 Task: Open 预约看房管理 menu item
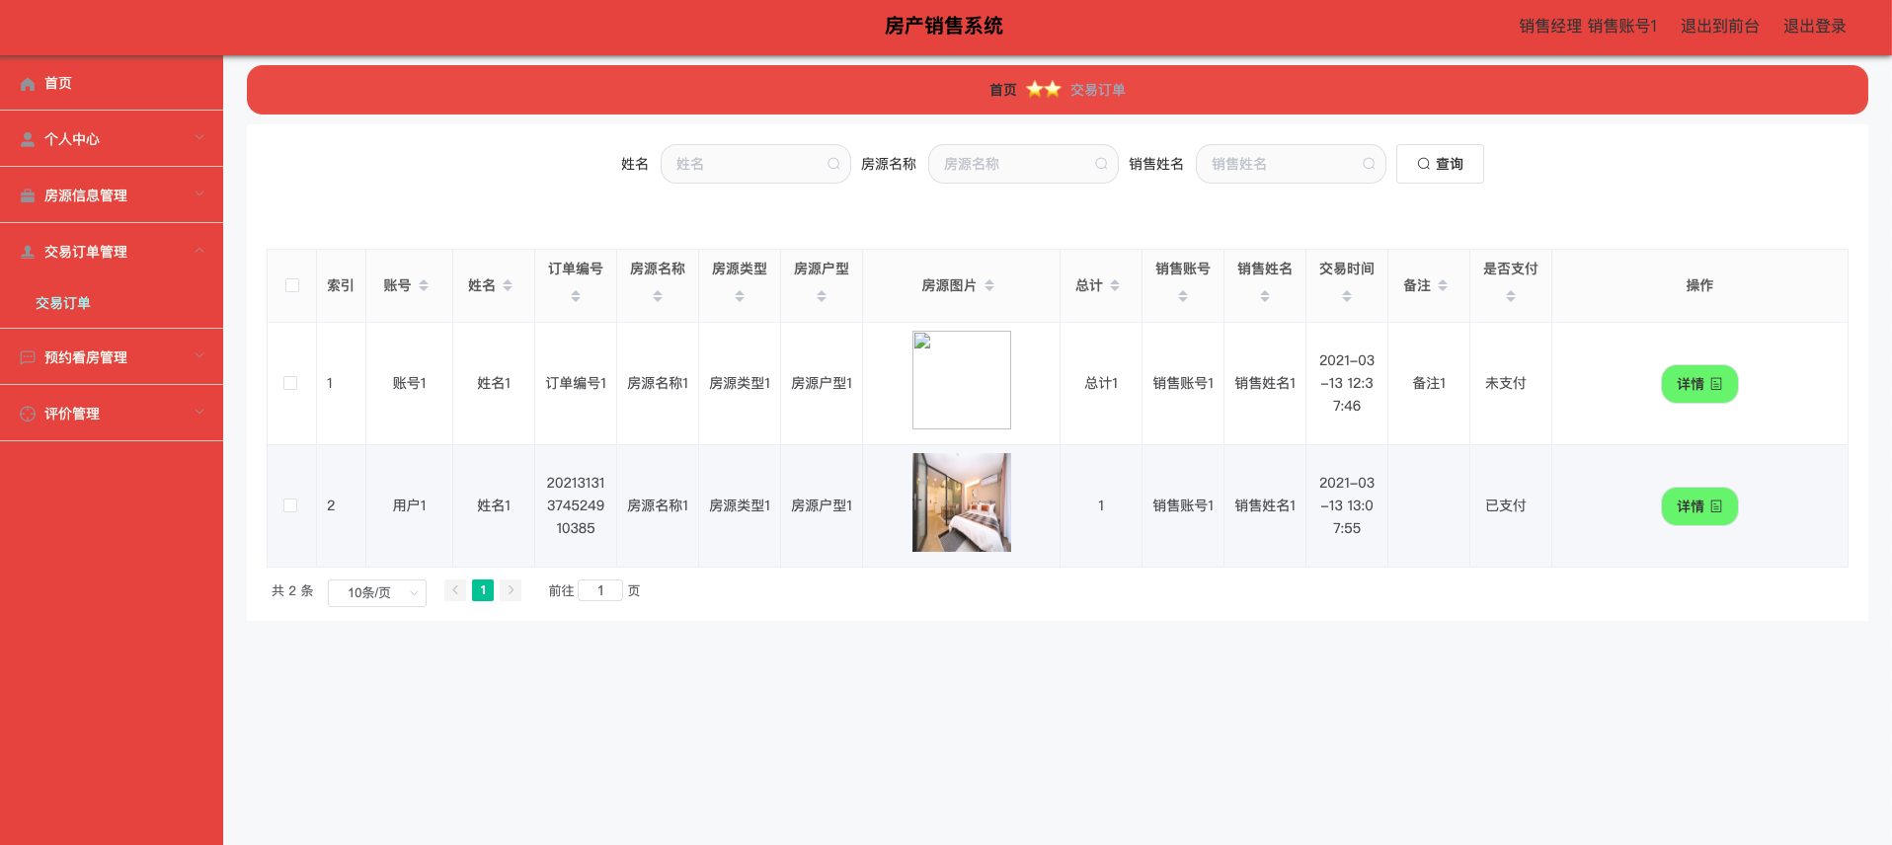[112, 357]
